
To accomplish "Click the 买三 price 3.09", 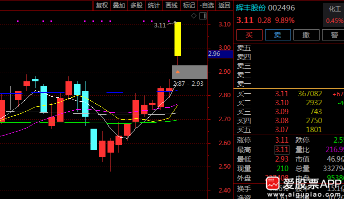I will click(x=281, y=112).
